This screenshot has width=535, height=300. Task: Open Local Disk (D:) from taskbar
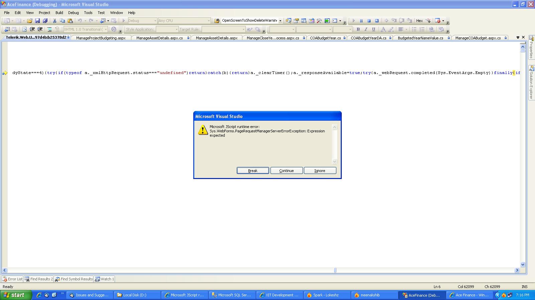pyautogui.click(x=137, y=295)
